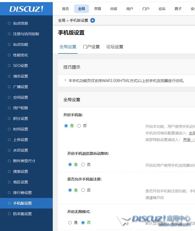Viewport: 195px width, 231px height.
Task: Go to 用户 in top navigation
Action: pos(130,9)
